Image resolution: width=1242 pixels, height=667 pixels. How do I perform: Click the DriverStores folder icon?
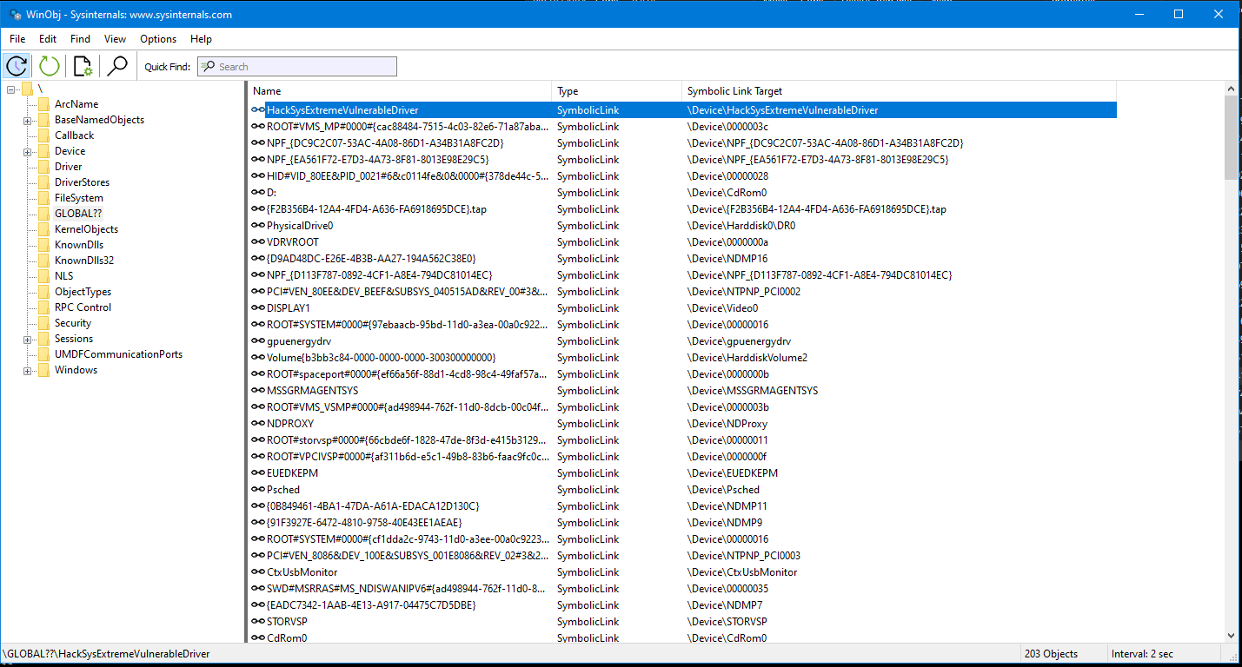click(x=43, y=182)
